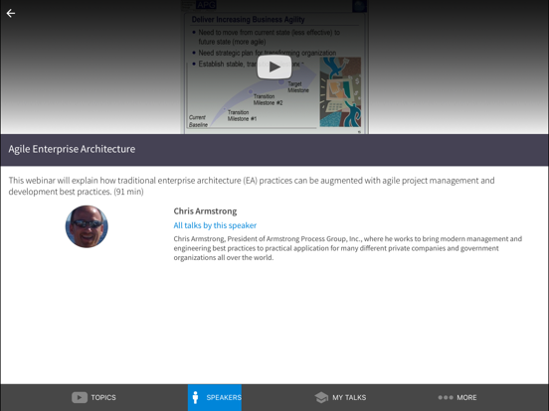Click Chris Armstrong's biography paragraph

pyautogui.click(x=348, y=248)
